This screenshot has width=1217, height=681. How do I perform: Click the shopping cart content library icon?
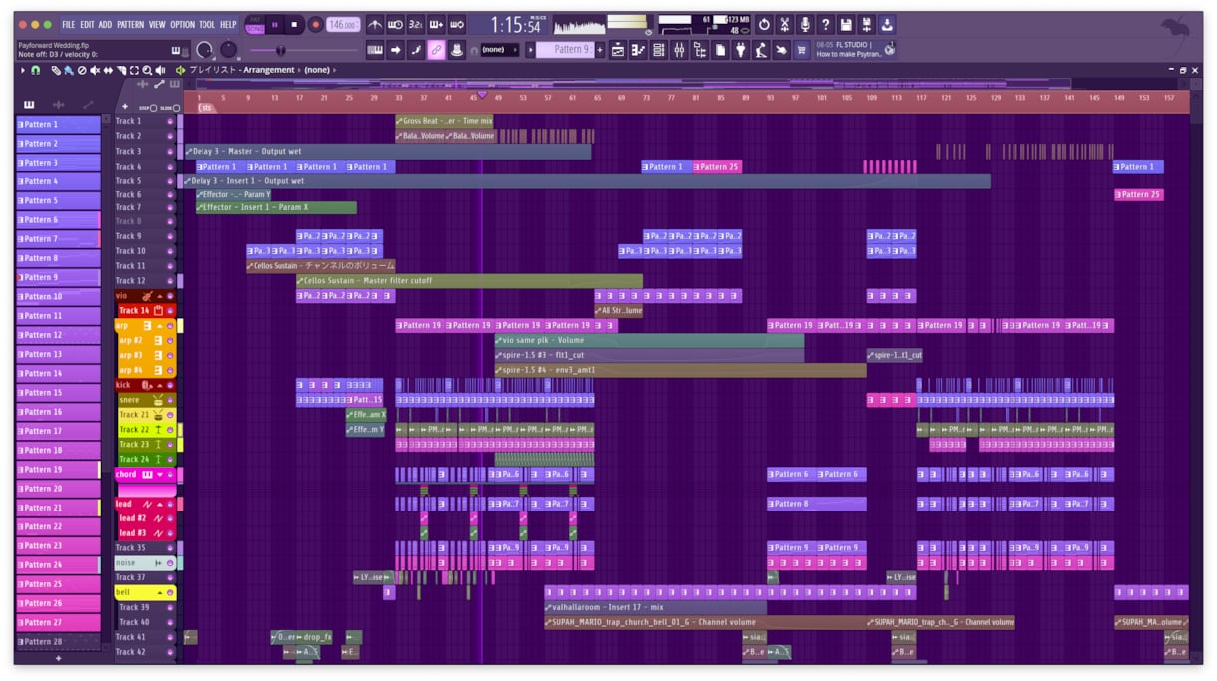tap(801, 50)
